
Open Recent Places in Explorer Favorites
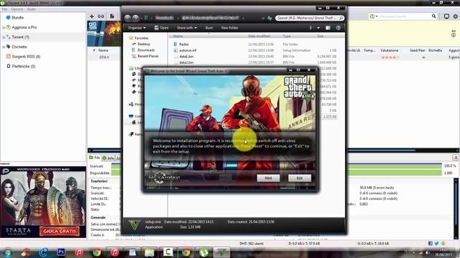[x=148, y=56]
